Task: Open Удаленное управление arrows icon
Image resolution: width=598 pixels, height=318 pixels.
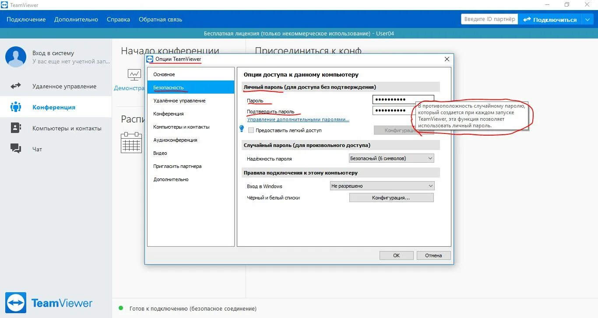Action: 16,86
